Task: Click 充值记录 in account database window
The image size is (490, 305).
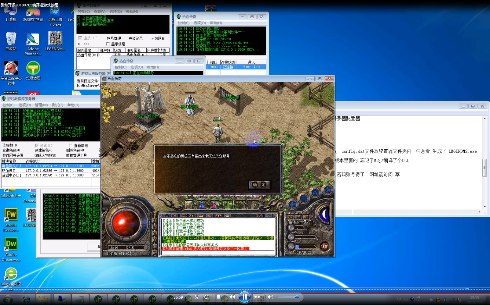Action: [x=136, y=38]
